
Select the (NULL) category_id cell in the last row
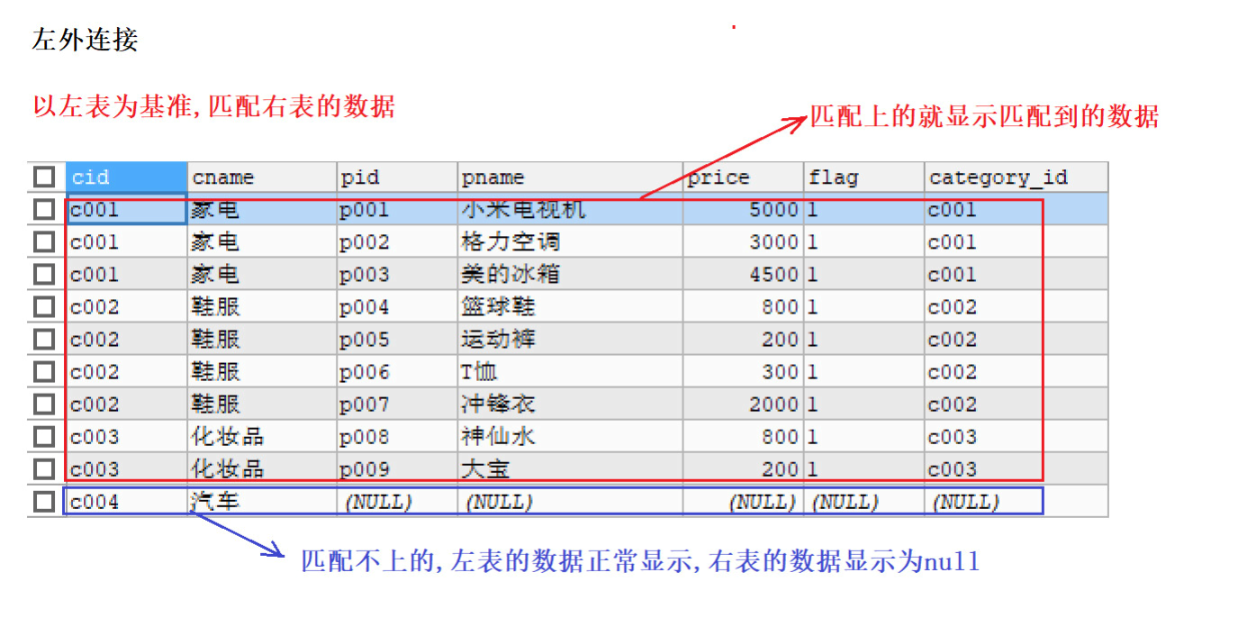[x=1016, y=501]
